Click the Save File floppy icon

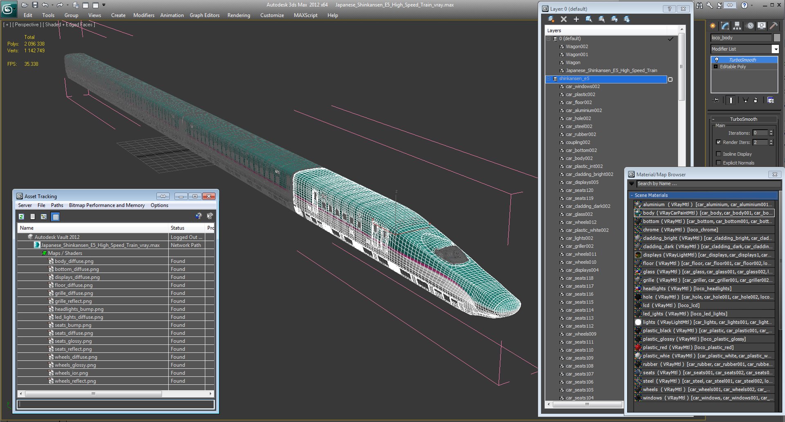[35, 5]
